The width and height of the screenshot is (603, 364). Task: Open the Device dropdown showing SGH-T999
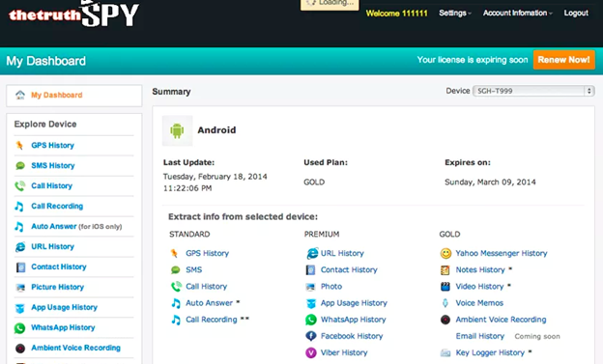coord(533,91)
